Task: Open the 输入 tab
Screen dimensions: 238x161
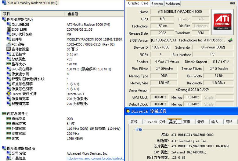Action: (x=216, y=122)
